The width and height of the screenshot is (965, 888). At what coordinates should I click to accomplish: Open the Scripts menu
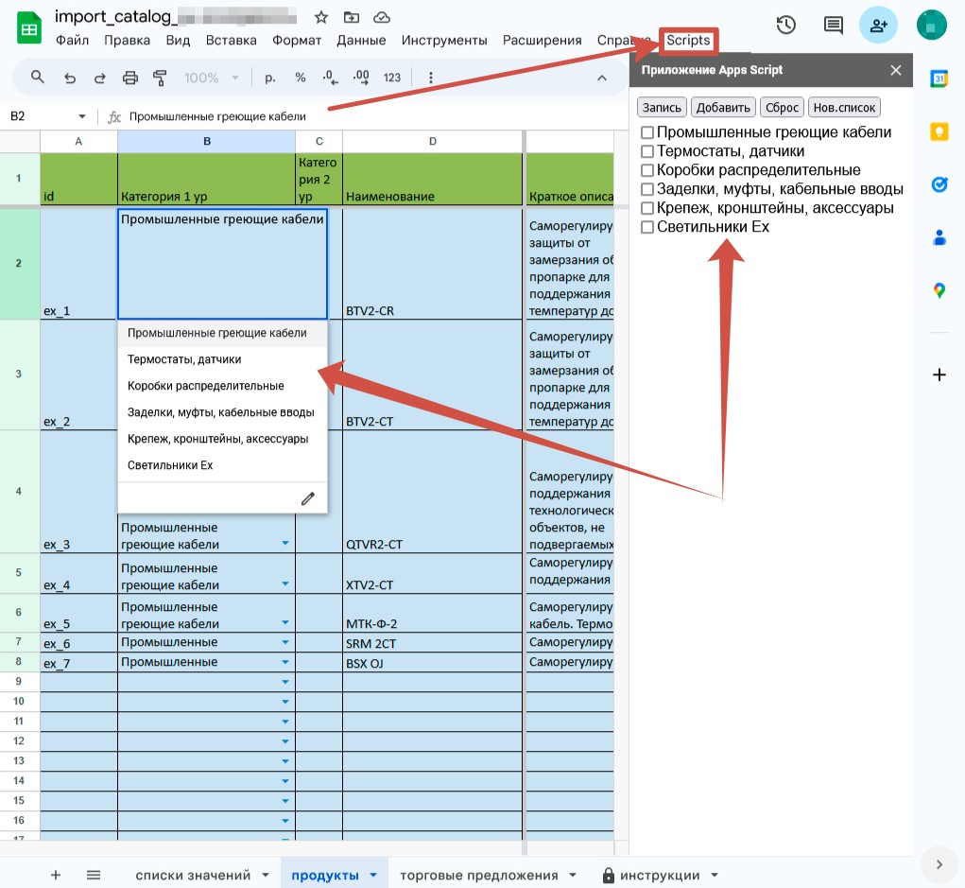688,41
